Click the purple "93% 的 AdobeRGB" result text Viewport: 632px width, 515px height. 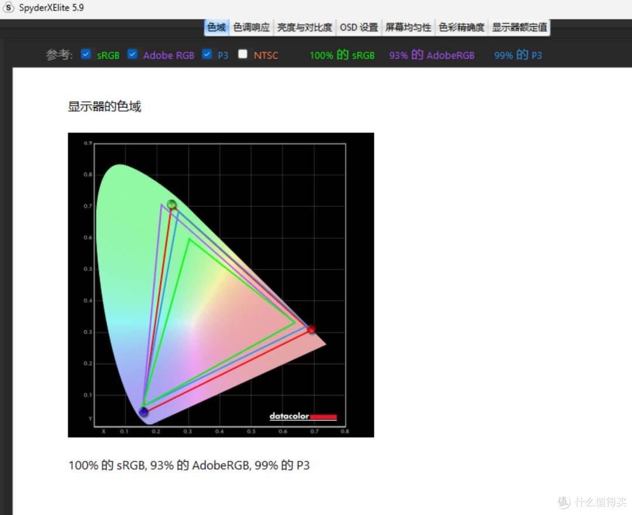[x=432, y=55]
